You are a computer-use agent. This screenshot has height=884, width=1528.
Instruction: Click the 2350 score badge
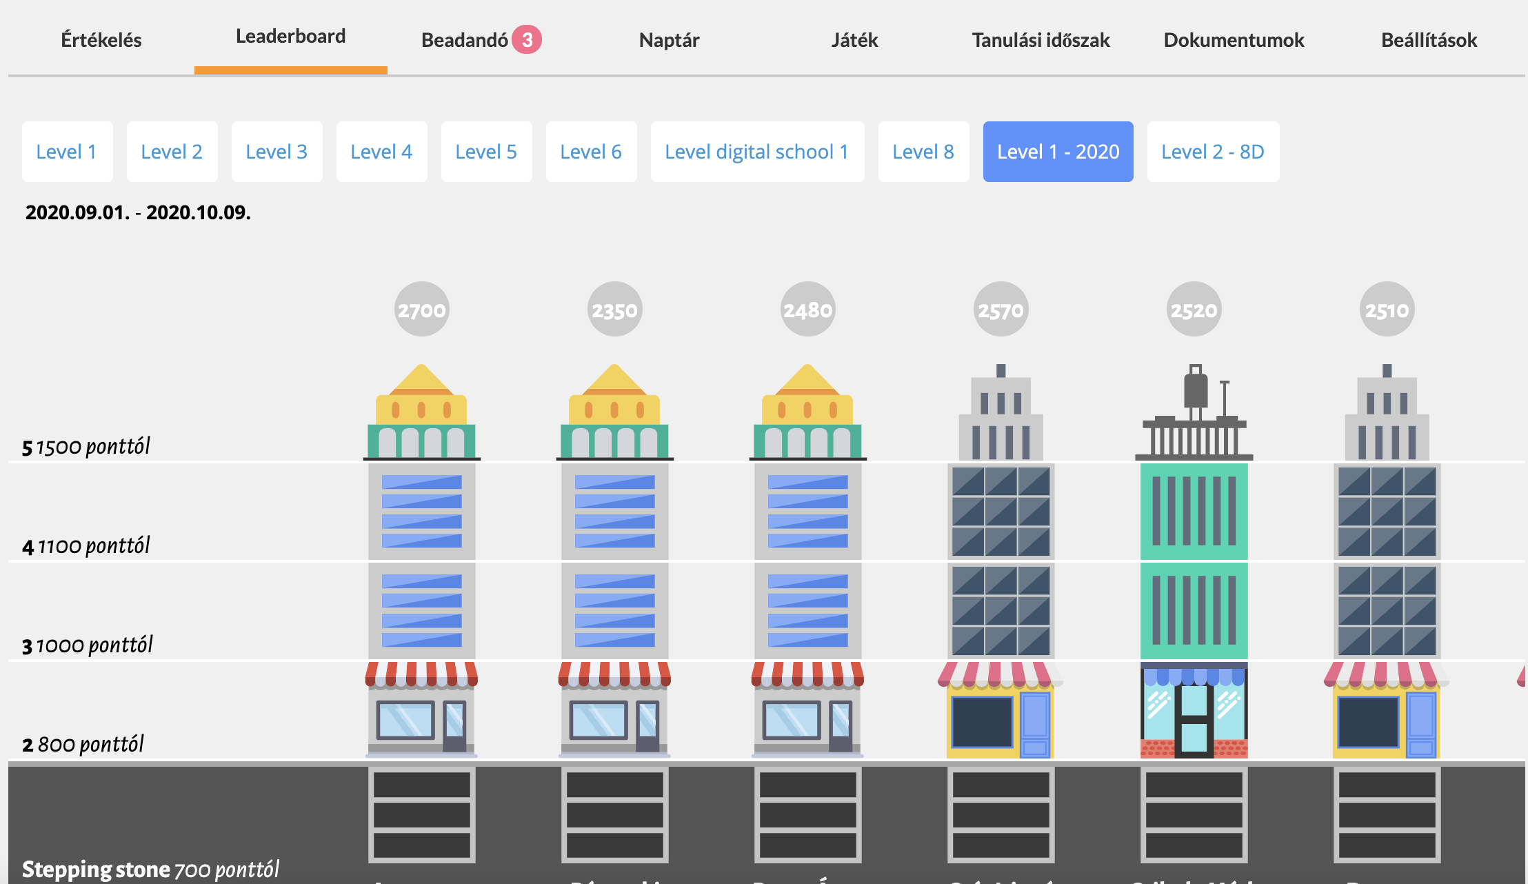coord(614,310)
